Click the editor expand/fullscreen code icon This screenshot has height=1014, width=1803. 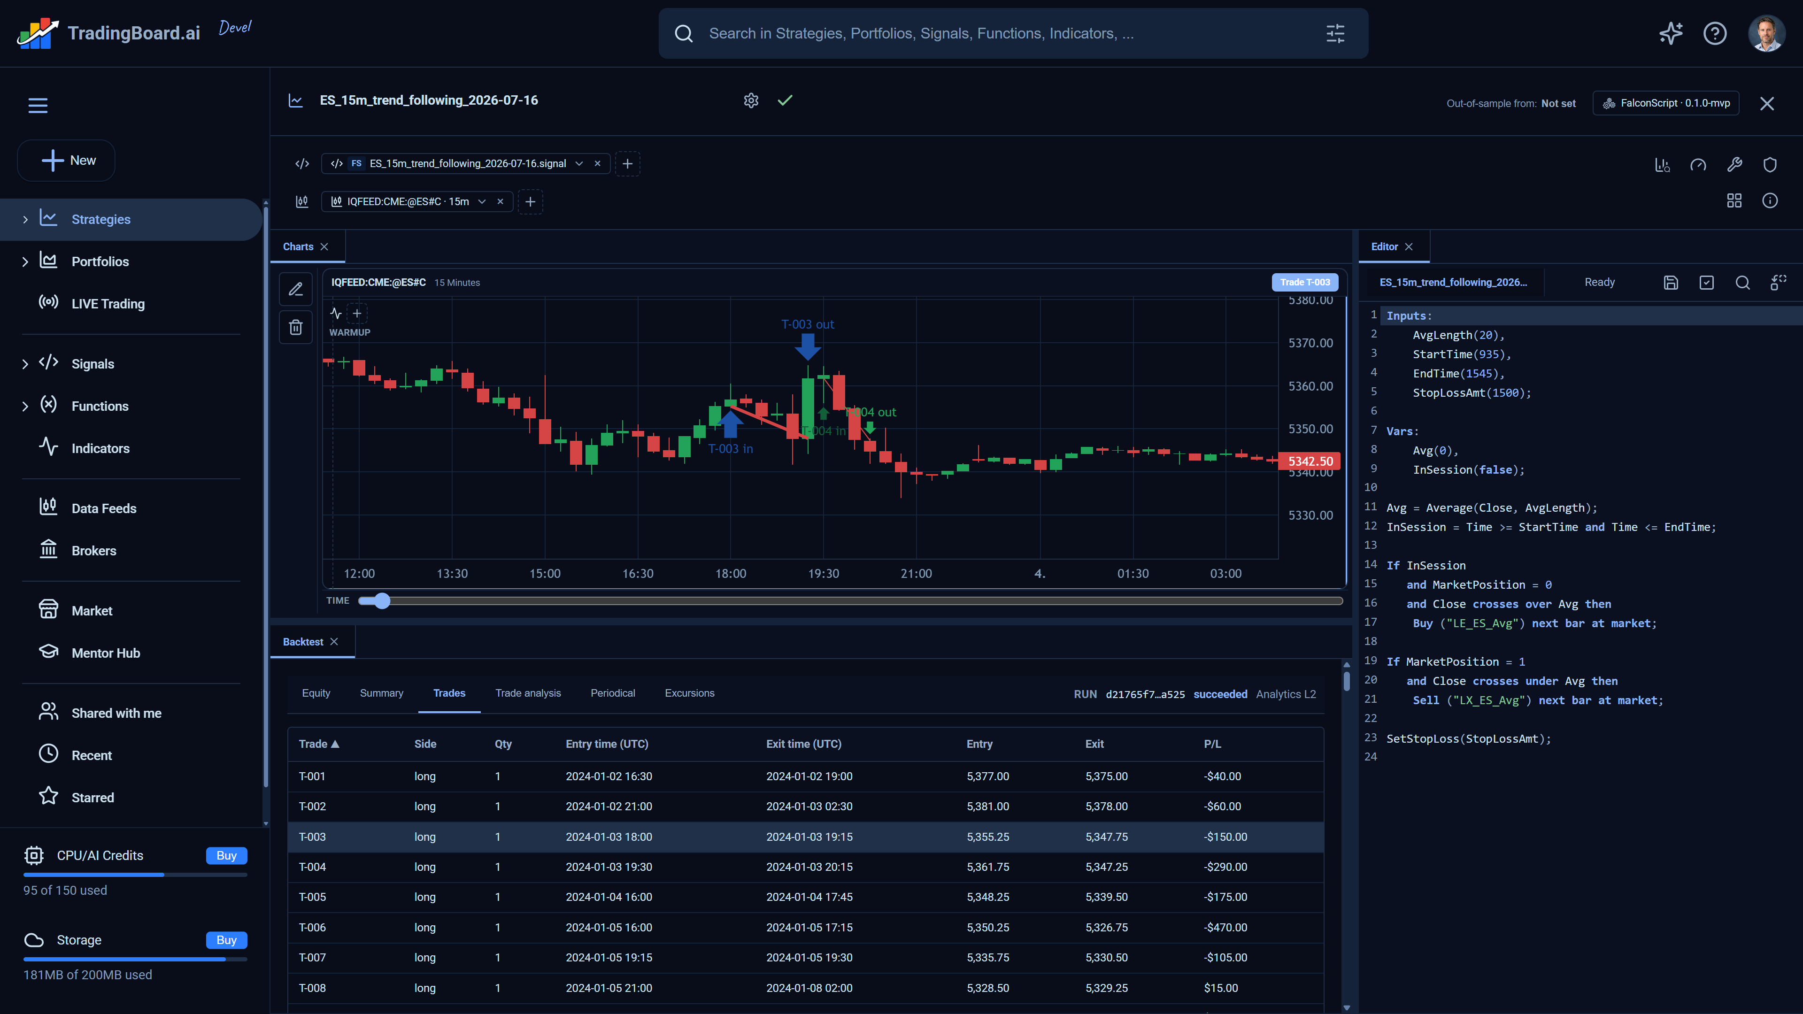[1779, 283]
